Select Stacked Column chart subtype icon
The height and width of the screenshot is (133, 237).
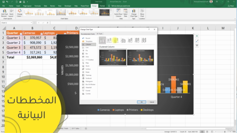click(x=109, y=40)
